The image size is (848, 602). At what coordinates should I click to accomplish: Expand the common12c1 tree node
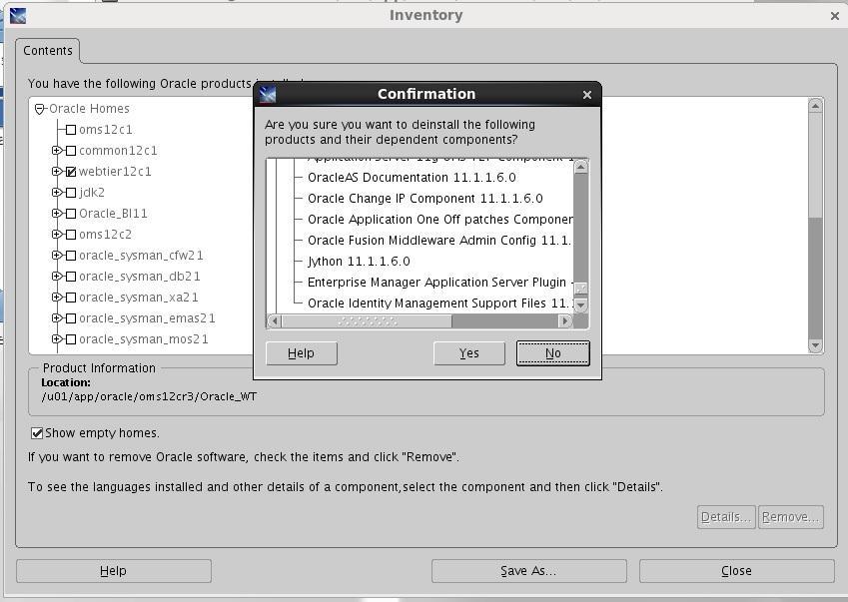[x=57, y=150]
